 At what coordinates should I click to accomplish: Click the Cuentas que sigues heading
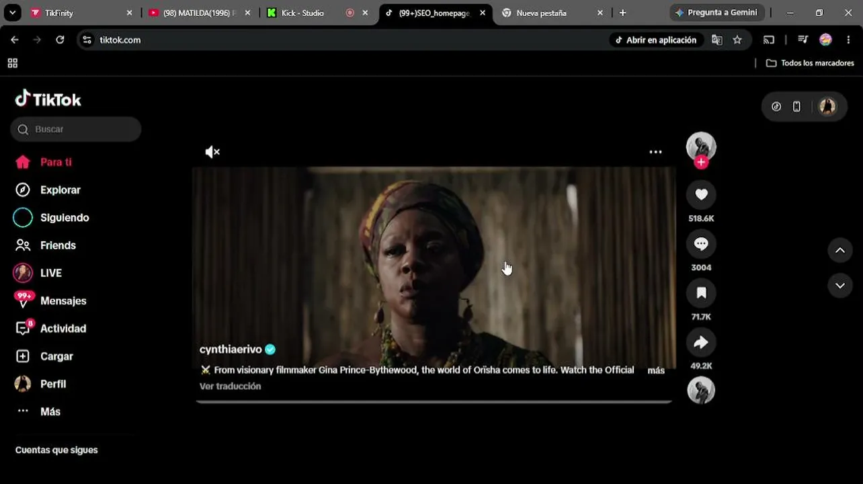click(56, 450)
